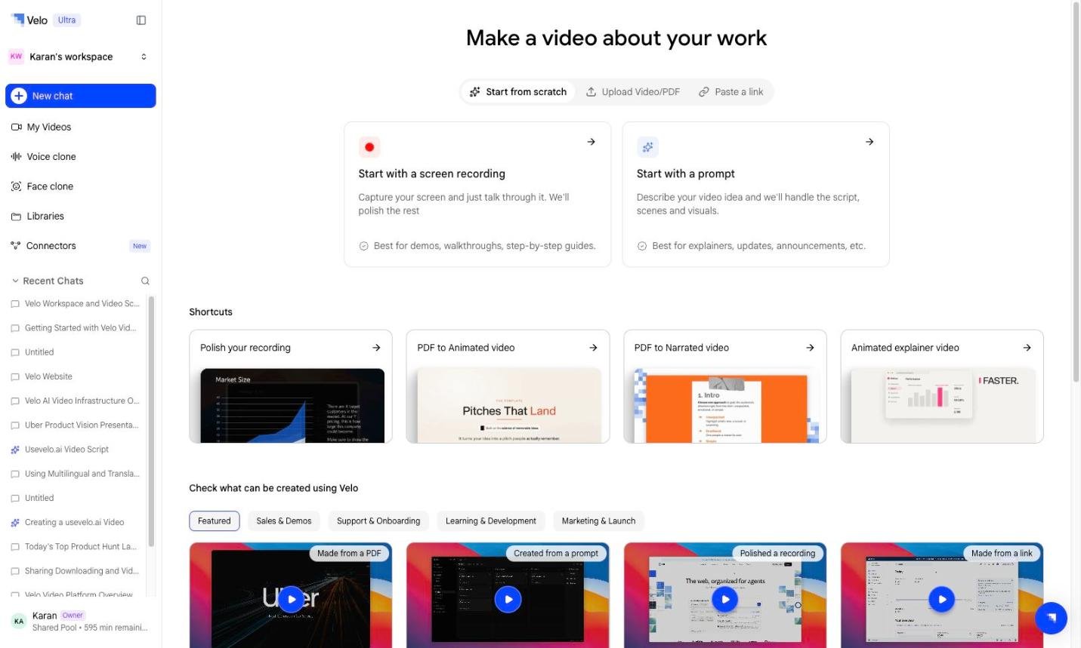The width and height of the screenshot is (1081, 648).
Task: Click arrow on Start with a prompt card
Action: click(869, 142)
